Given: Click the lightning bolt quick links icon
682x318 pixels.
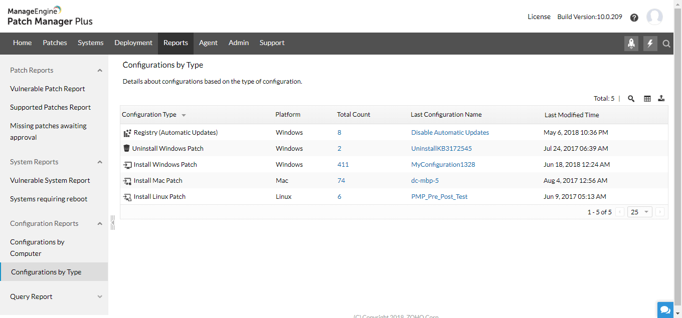Looking at the screenshot, I should coord(650,44).
